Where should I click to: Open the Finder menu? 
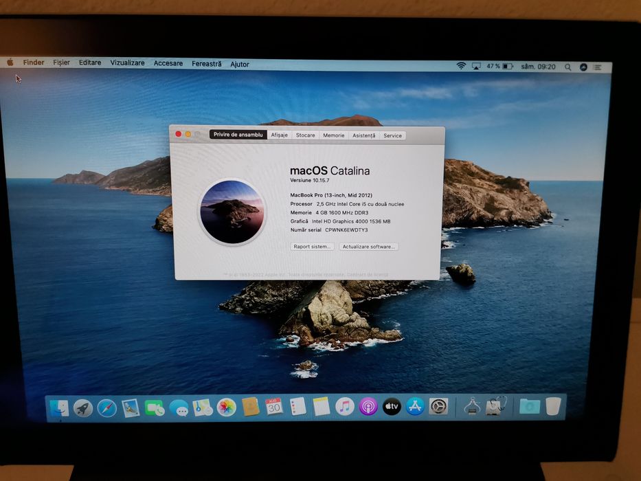[34, 62]
